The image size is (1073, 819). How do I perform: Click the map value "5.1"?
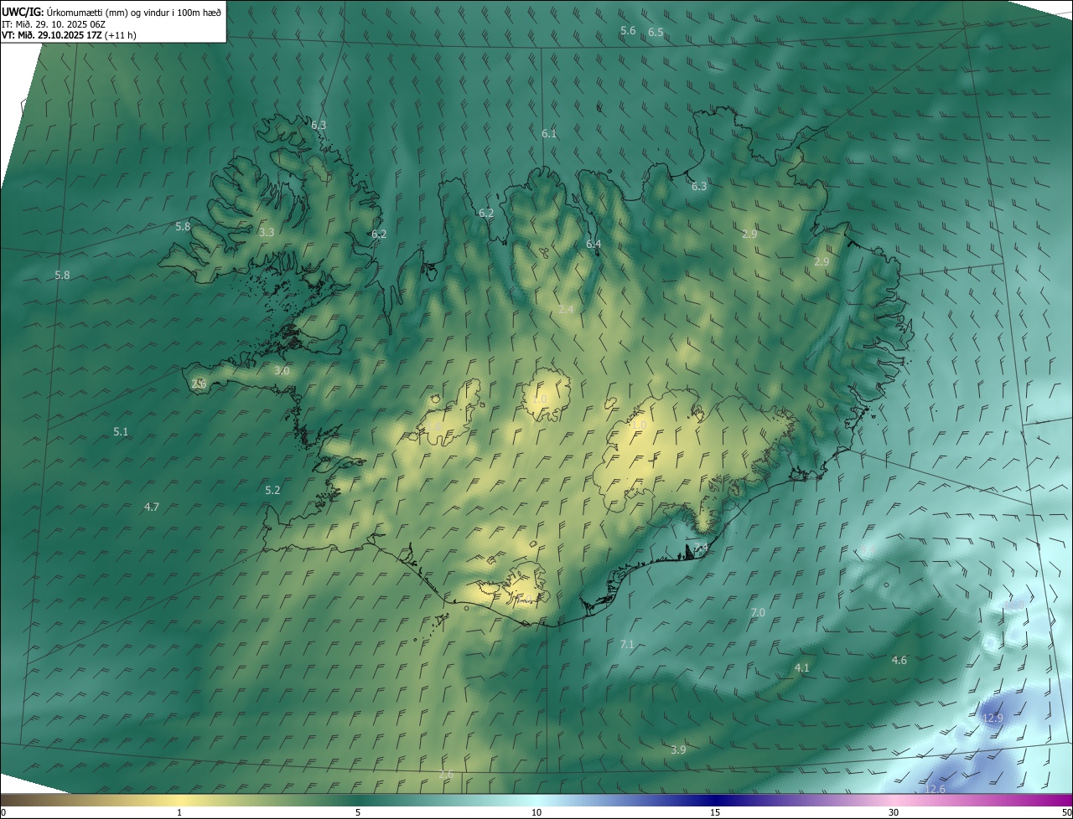coord(121,431)
